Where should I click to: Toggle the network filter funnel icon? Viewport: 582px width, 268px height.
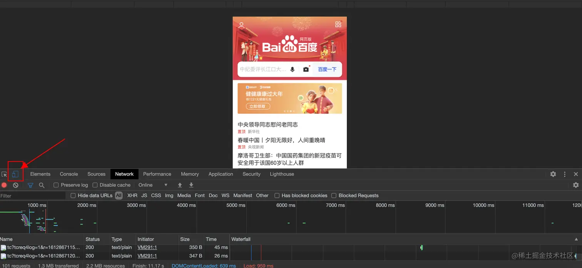pos(30,185)
